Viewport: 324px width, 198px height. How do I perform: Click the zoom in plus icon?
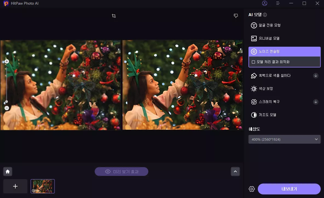point(7,61)
